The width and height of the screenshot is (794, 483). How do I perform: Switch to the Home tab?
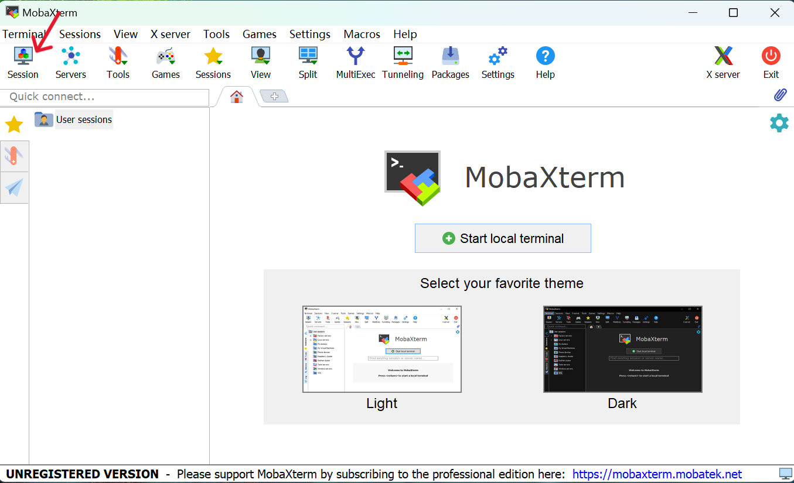[x=237, y=97]
